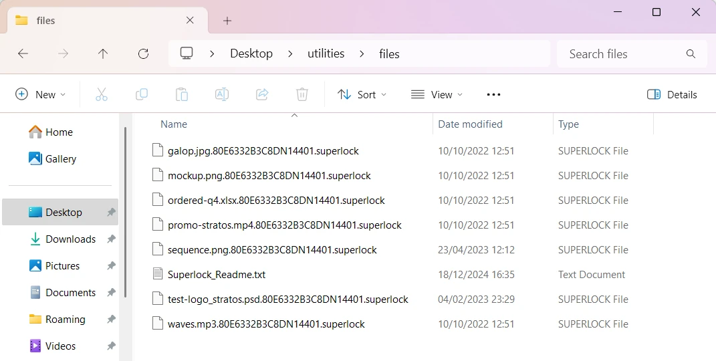Click the pin icon beside Roaming
Screen dimensions: 716x361
(x=111, y=319)
